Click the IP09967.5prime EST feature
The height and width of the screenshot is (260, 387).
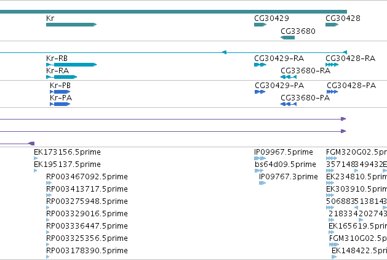tap(260, 158)
